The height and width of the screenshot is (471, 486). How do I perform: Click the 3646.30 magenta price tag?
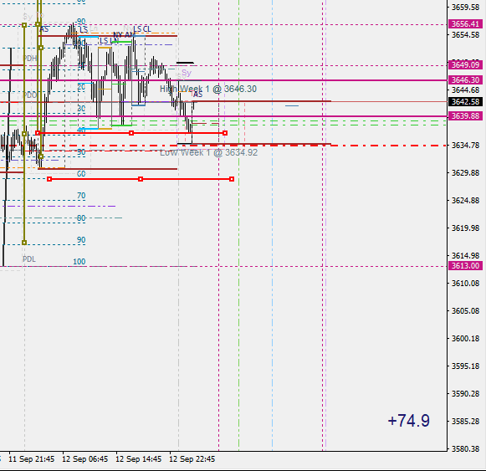coord(465,80)
